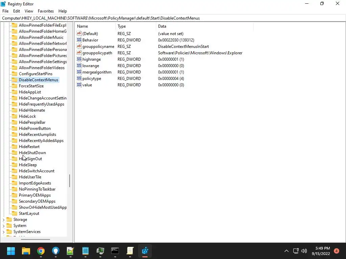The width and height of the screenshot is (346, 259).
Task: Select the PrimaryOEMApps key
Action: click(x=35, y=195)
